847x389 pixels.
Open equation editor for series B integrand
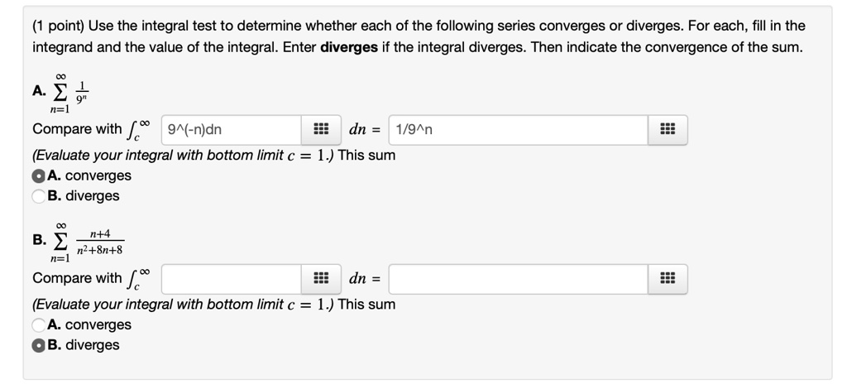coord(321,279)
